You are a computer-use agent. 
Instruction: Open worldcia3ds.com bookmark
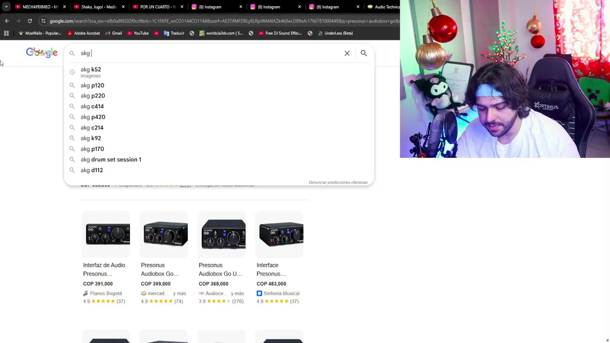click(x=221, y=33)
